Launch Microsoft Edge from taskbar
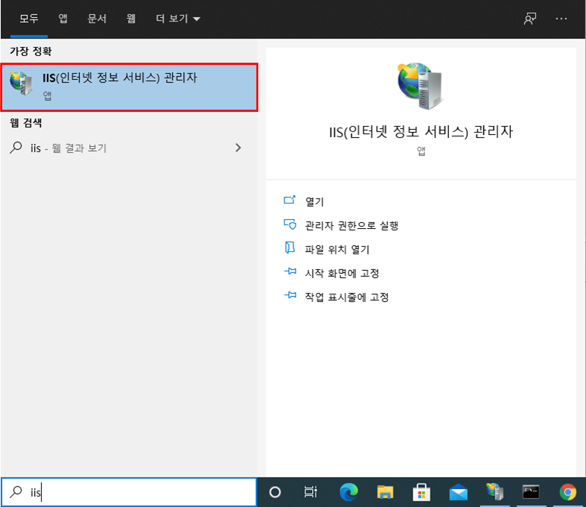 (348, 492)
